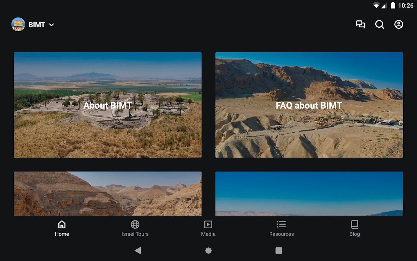The height and width of the screenshot is (261, 417).
Task: Click the BIMT title text
Action: coord(37,25)
